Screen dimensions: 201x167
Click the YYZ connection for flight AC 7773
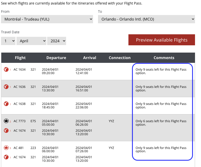(111, 121)
